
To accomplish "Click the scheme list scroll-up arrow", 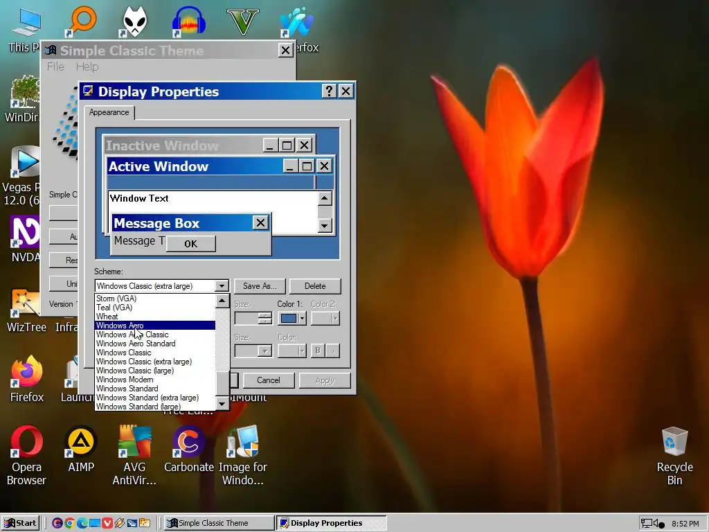I will click(222, 301).
